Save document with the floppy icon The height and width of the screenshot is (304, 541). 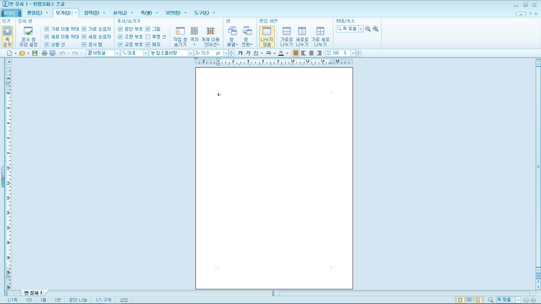pyautogui.click(x=35, y=53)
